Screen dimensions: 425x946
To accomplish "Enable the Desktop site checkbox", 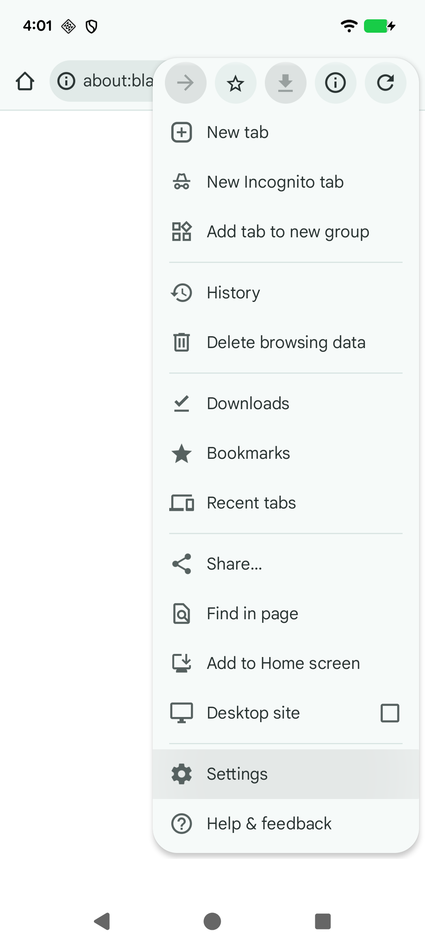I will (390, 712).
